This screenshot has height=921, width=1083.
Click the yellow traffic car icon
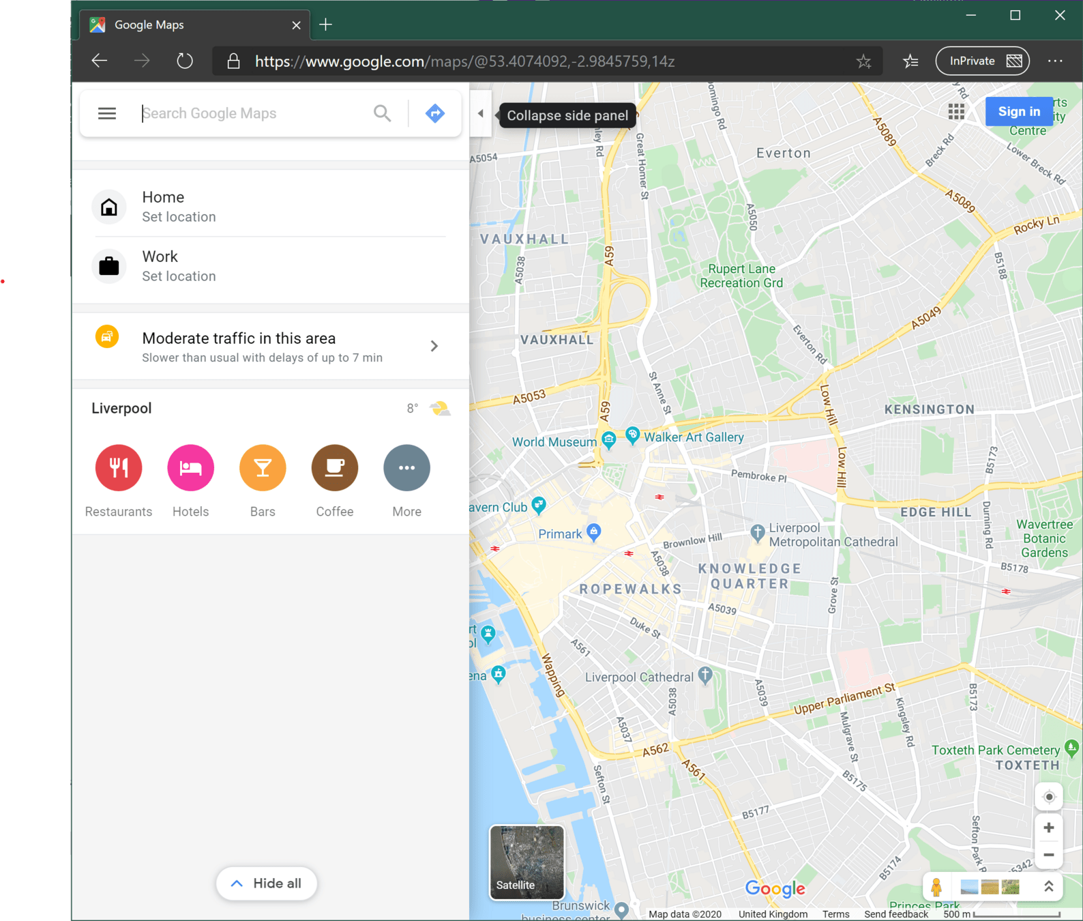pyautogui.click(x=107, y=336)
